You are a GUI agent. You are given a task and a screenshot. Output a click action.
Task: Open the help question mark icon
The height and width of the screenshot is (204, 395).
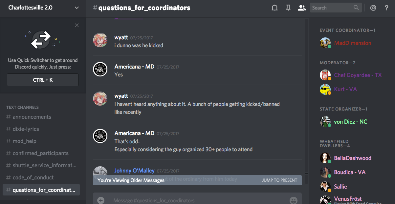click(x=386, y=8)
